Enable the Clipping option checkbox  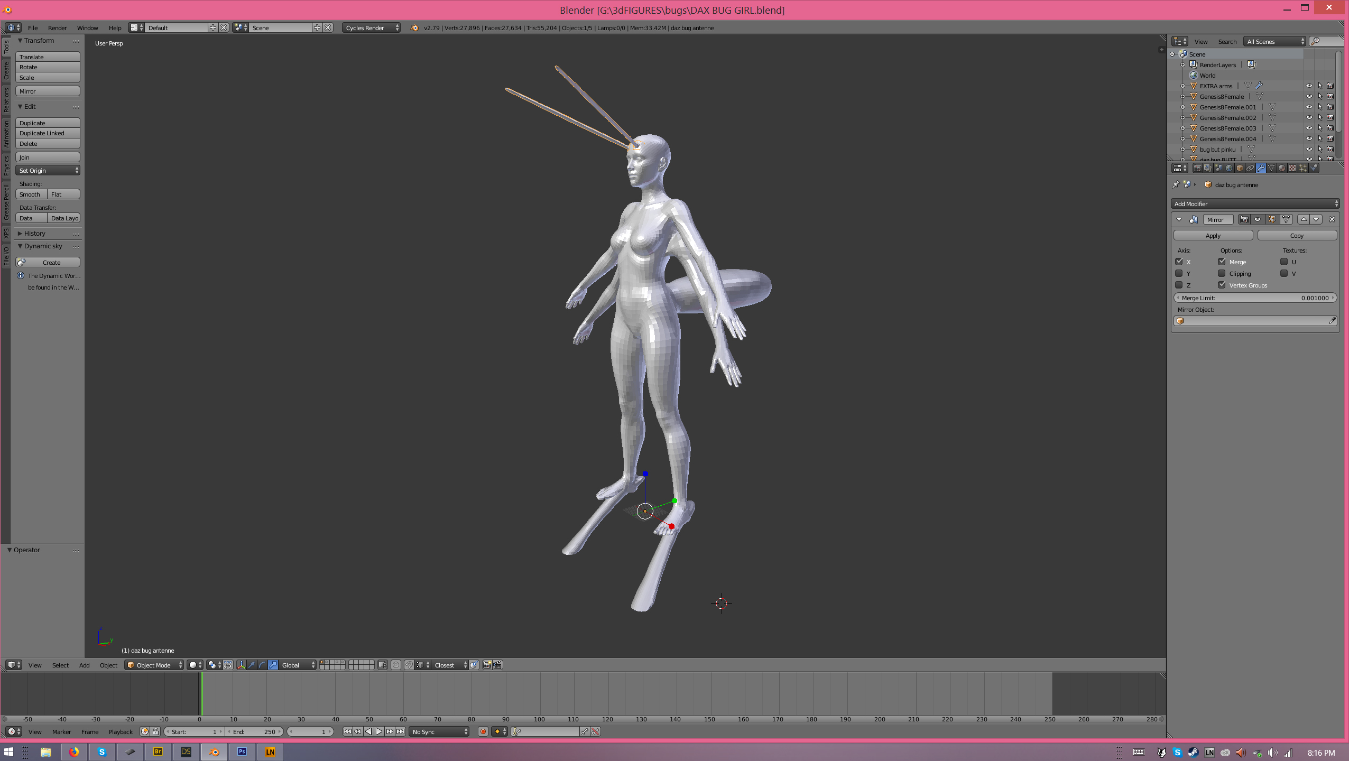tap(1222, 273)
